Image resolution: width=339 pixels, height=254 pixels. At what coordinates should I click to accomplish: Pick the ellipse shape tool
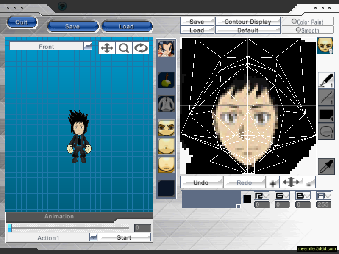tap(325, 131)
